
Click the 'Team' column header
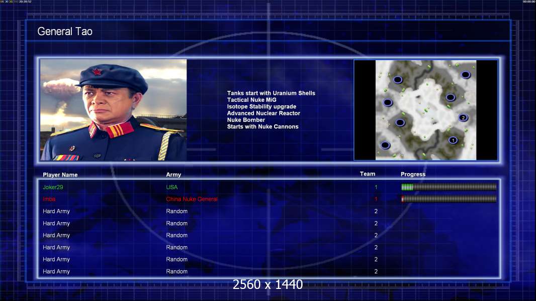(x=368, y=174)
